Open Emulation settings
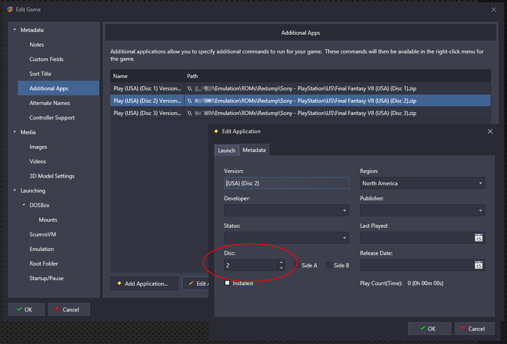 (42, 249)
